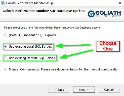Viewport: 124px width, 96px height.
Task: Click the Manual Configuration documentation label text
Action: click(64, 69)
